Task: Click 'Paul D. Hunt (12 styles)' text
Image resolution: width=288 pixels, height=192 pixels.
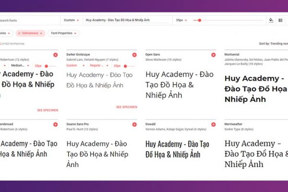Action: (82, 129)
